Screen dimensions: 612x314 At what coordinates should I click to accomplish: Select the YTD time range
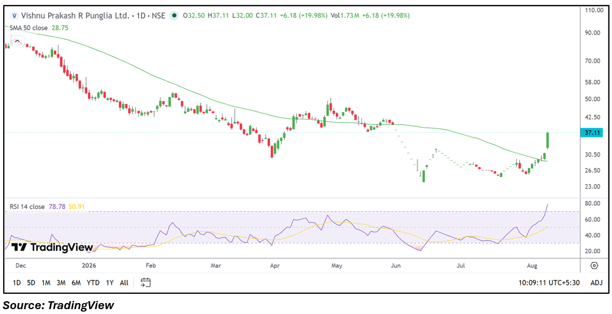tap(93, 283)
